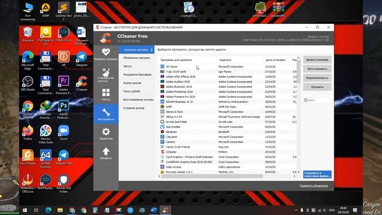
Task: Open Foxit Reader desktop shortcut
Action: tap(28, 157)
